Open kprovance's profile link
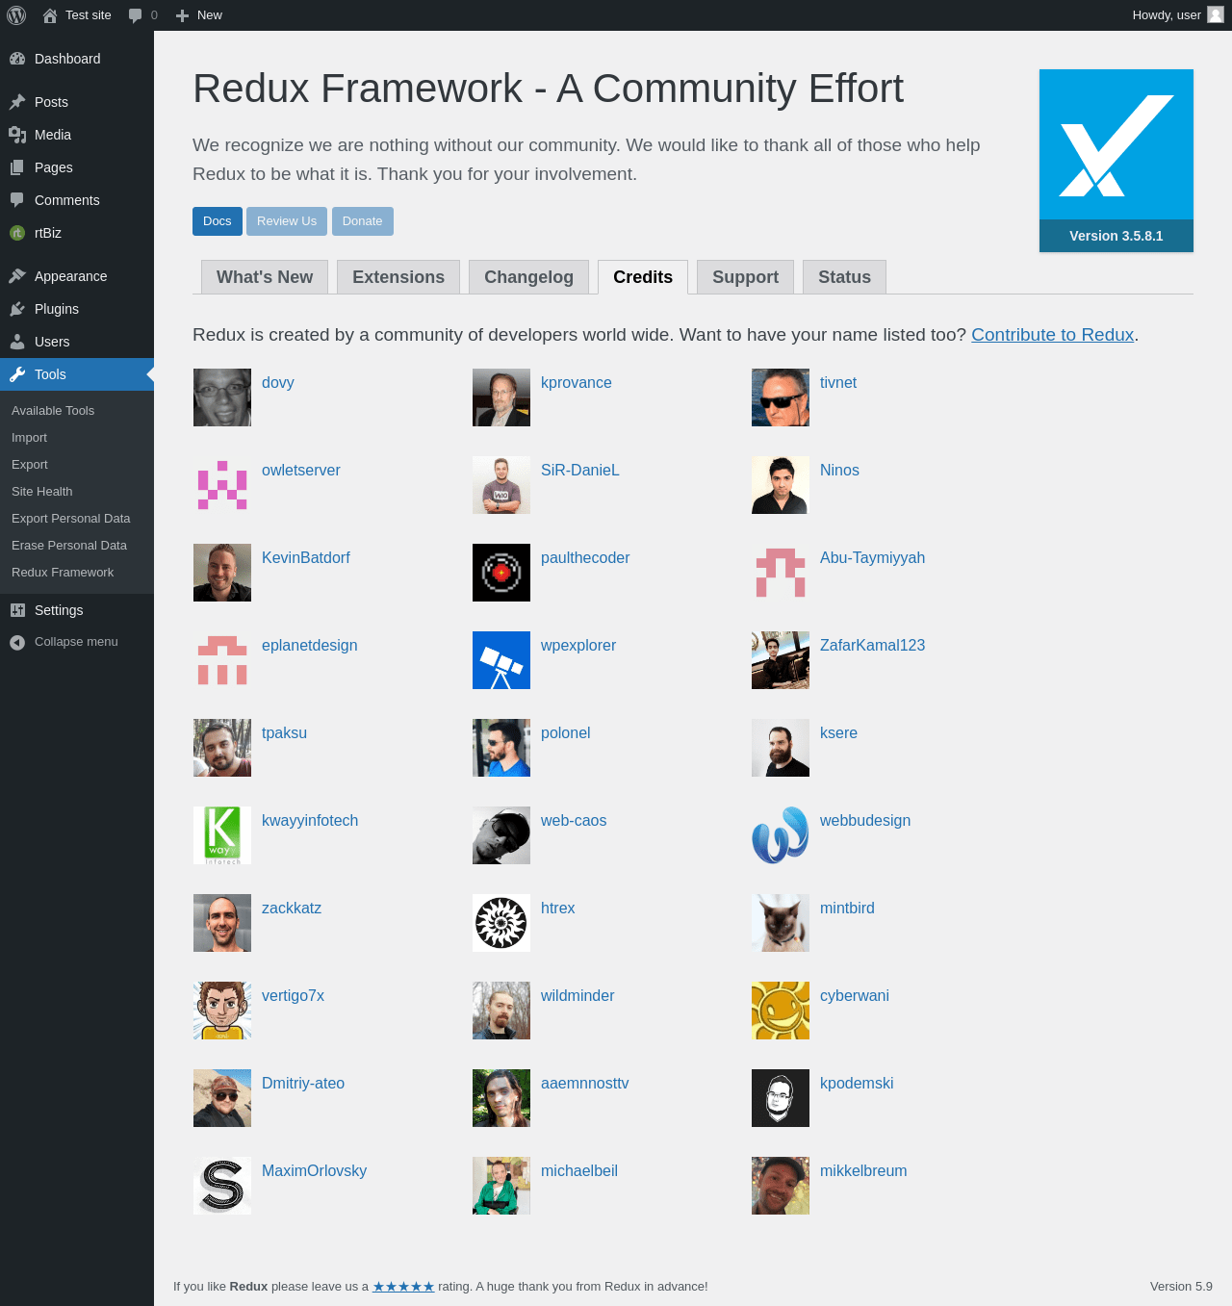1232x1306 pixels. tap(577, 383)
